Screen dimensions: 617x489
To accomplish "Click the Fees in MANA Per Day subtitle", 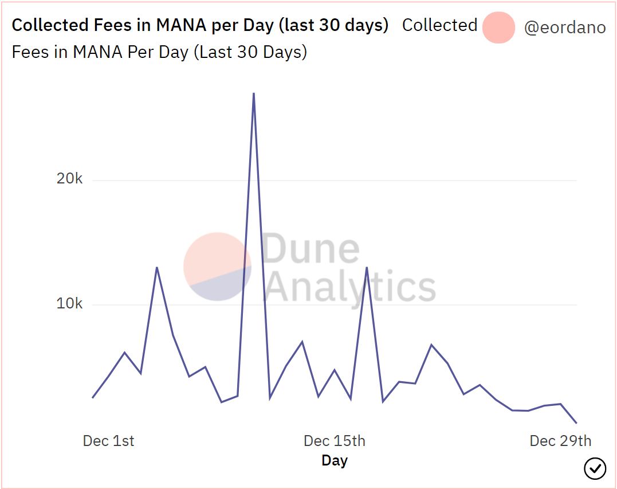I will [159, 52].
